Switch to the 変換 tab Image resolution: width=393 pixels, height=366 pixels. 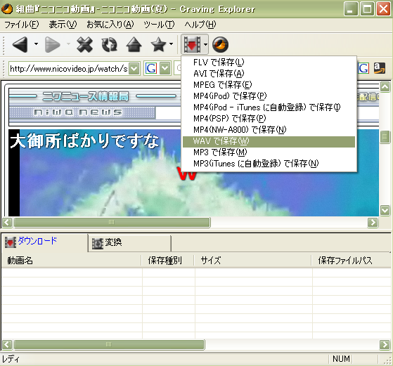(129, 243)
